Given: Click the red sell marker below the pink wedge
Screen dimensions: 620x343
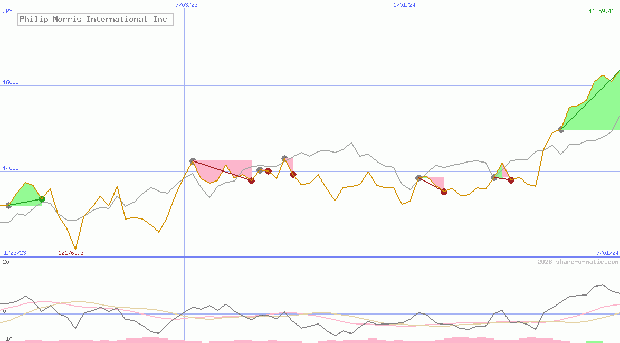Looking at the screenshot, I should (x=251, y=180).
